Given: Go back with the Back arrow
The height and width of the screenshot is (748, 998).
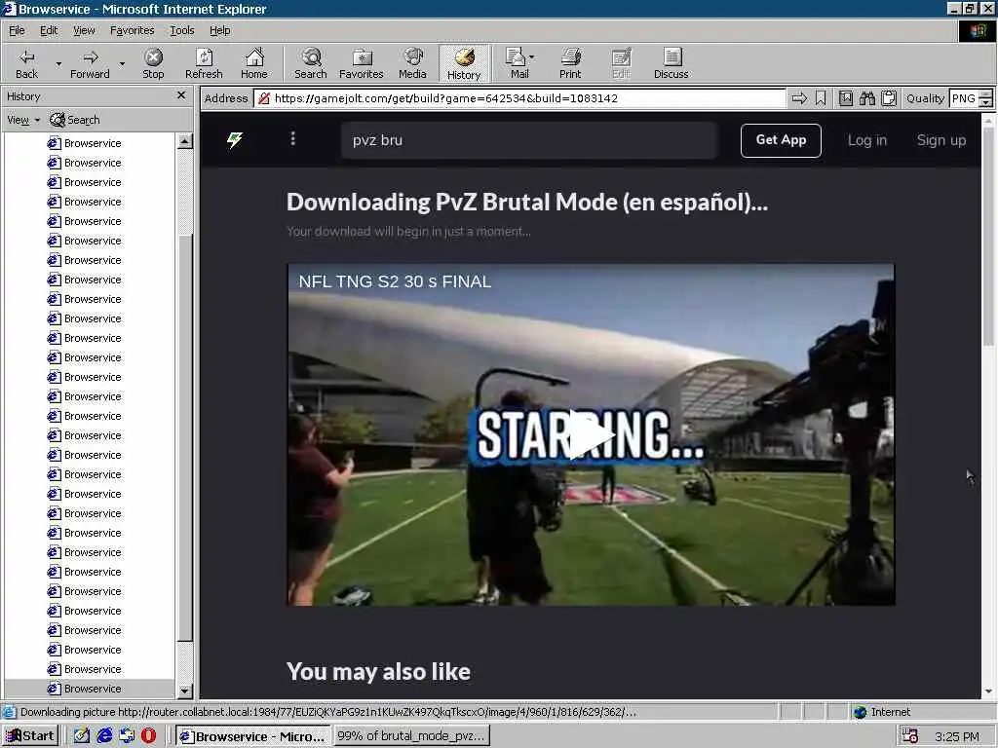Looking at the screenshot, I should coord(26,63).
